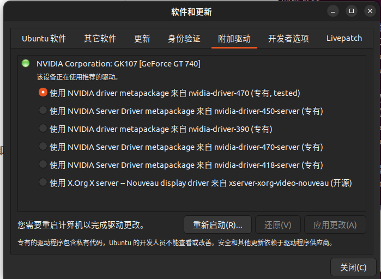This screenshot has width=381, height=279.
Task: Go to the 更新 tab
Action: [142, 38]
